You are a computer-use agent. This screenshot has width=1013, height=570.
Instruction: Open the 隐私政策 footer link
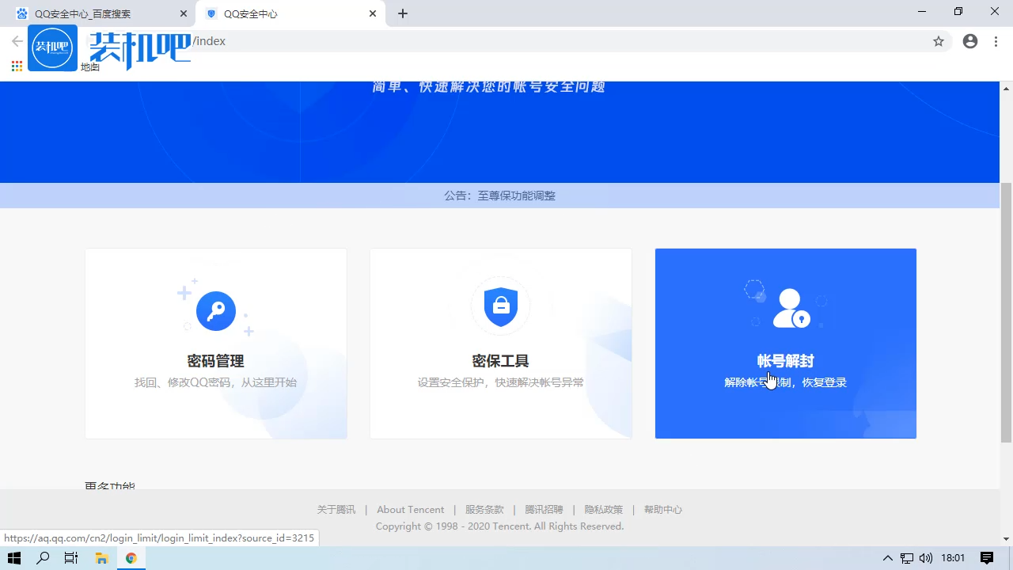pyautogui.click(x=603, y=509)
